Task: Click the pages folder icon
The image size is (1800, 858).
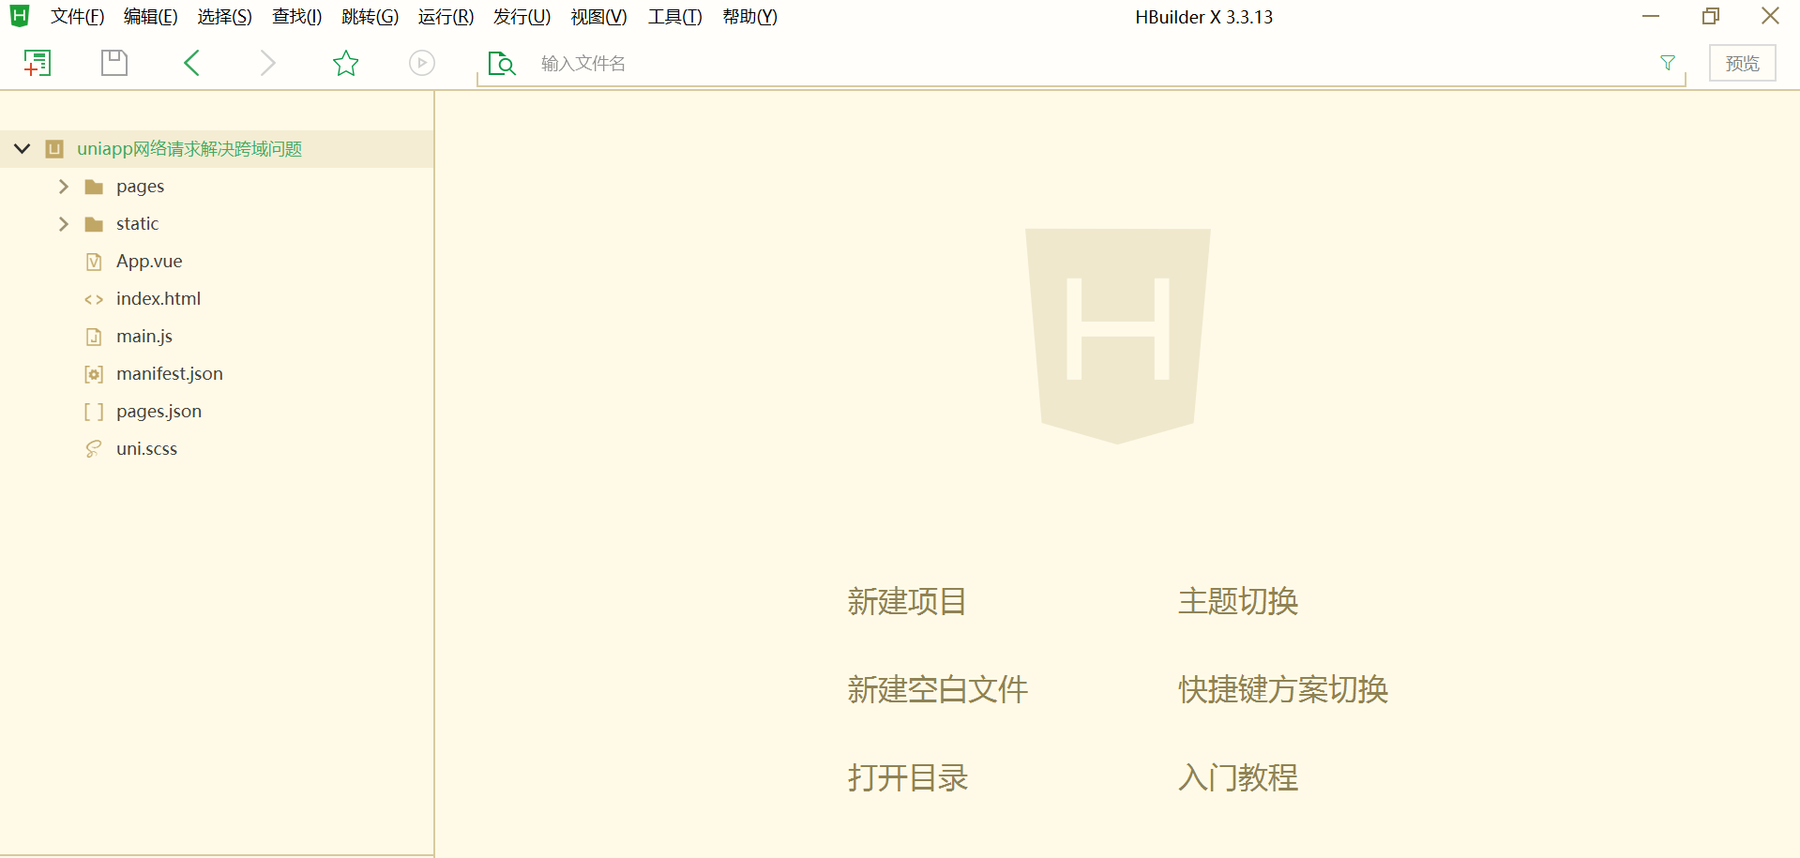Action: (x=94, y=187)
